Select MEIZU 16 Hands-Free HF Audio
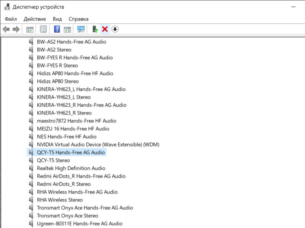Viewport: 305px width, 228px height. (x=73, y=128)
